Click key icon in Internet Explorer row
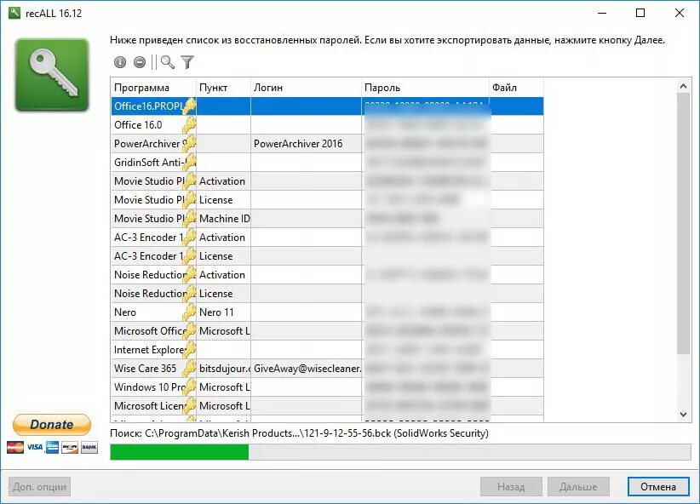 tap(189, 350)
